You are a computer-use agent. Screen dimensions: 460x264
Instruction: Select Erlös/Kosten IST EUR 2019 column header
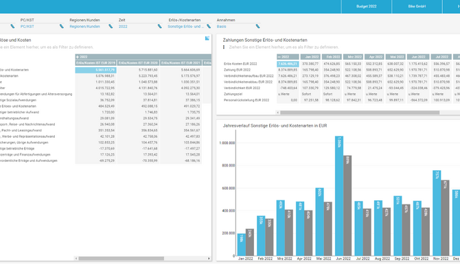[x=96, y=62]
